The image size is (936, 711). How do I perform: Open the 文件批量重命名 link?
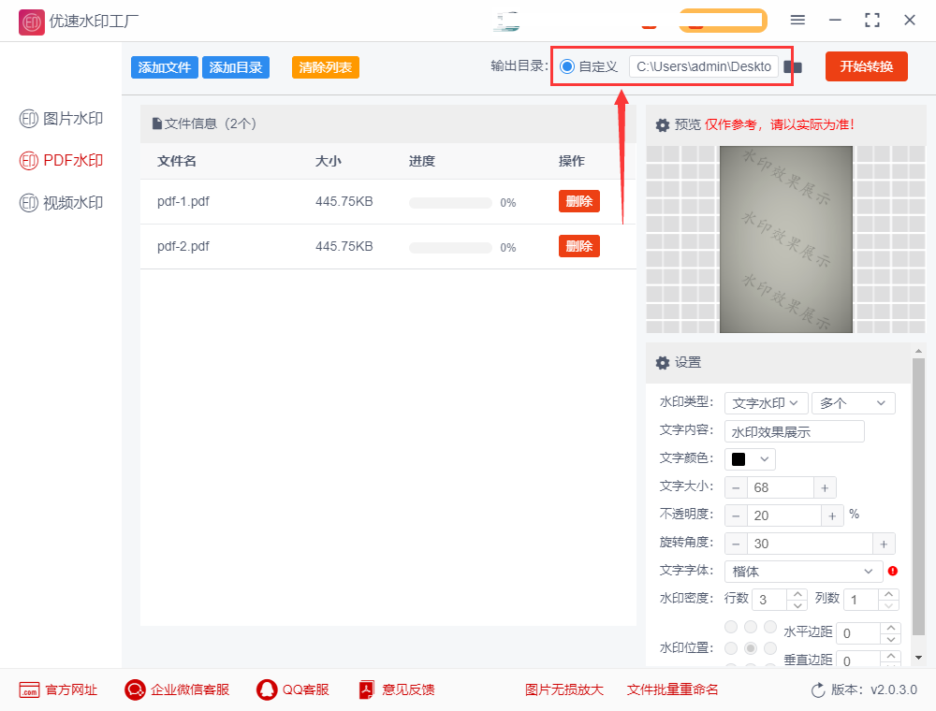pyautogui.click(x=672, y=690)
